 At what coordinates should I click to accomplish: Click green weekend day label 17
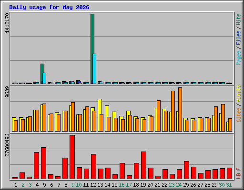[x=129, y=185]
